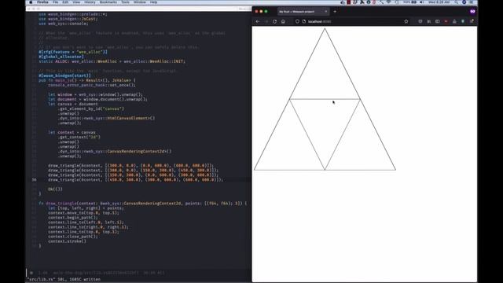Click the purple private browsing mask icon
The image size is (503, 283).
(472, 12)
